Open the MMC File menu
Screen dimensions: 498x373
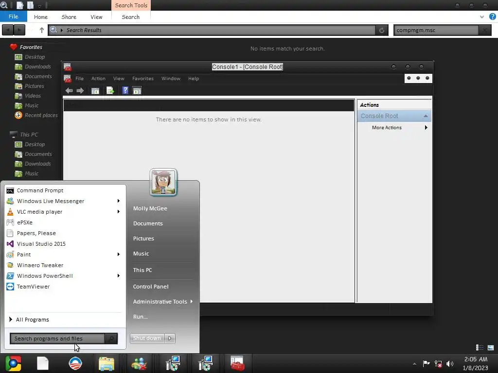(79, 79)
